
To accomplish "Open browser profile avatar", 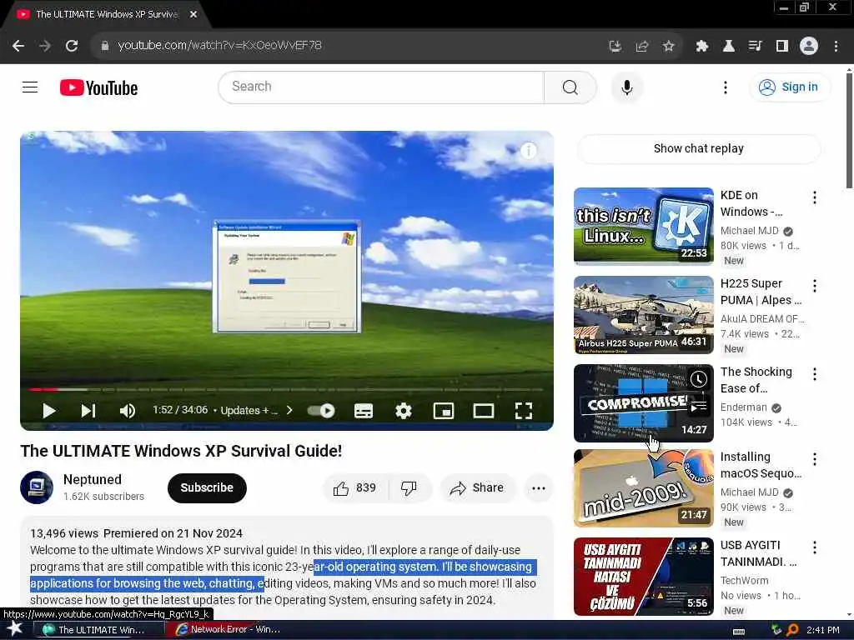I will (x=809, y=47).
